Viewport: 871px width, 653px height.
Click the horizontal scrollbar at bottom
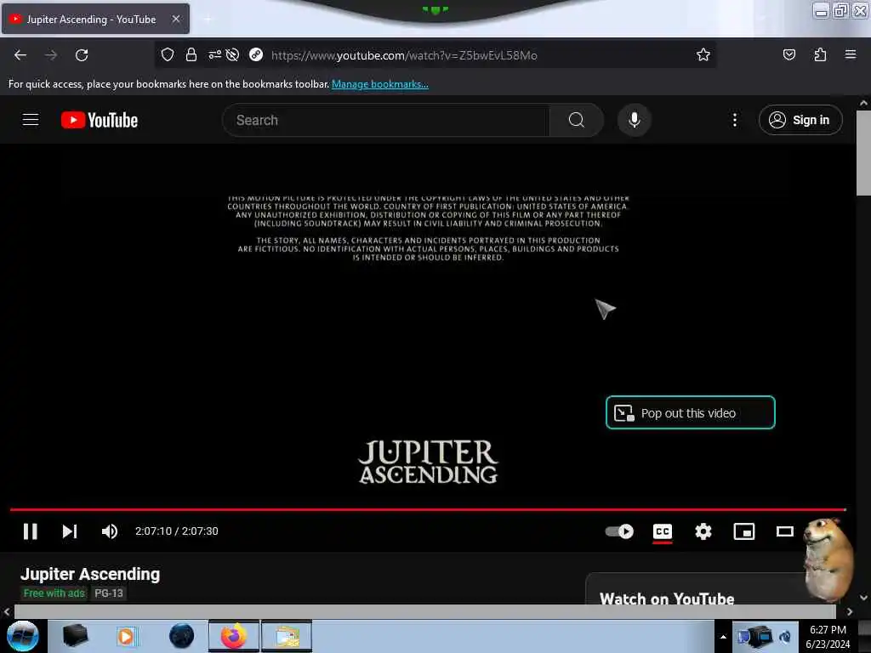[425, 611]
